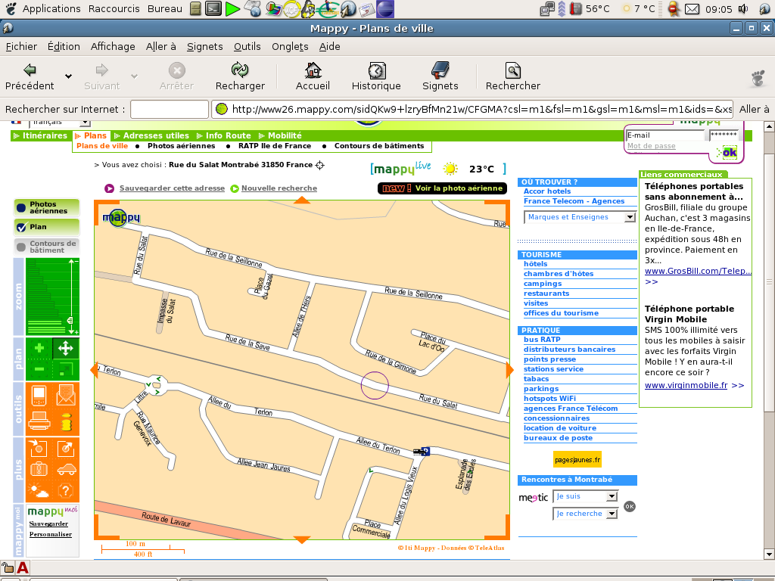Viewport: 775px width, 581px height.
Task: Click the E-mail login input field
Action: click(665, 135)
